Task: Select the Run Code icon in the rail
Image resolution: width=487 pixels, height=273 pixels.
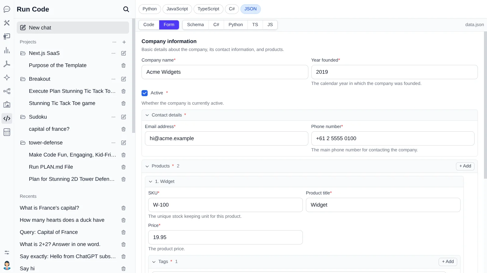Action: (7, 118)
